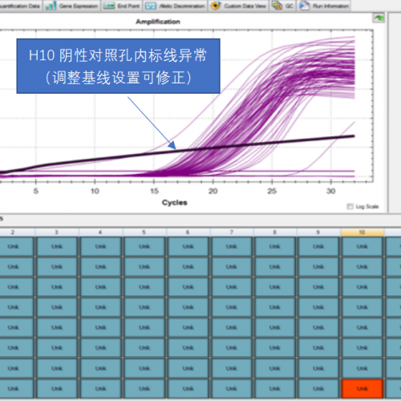Screen dimensions: 401x401
Task: Click the End Point tab icon
Action: click(x=109, y=6)
